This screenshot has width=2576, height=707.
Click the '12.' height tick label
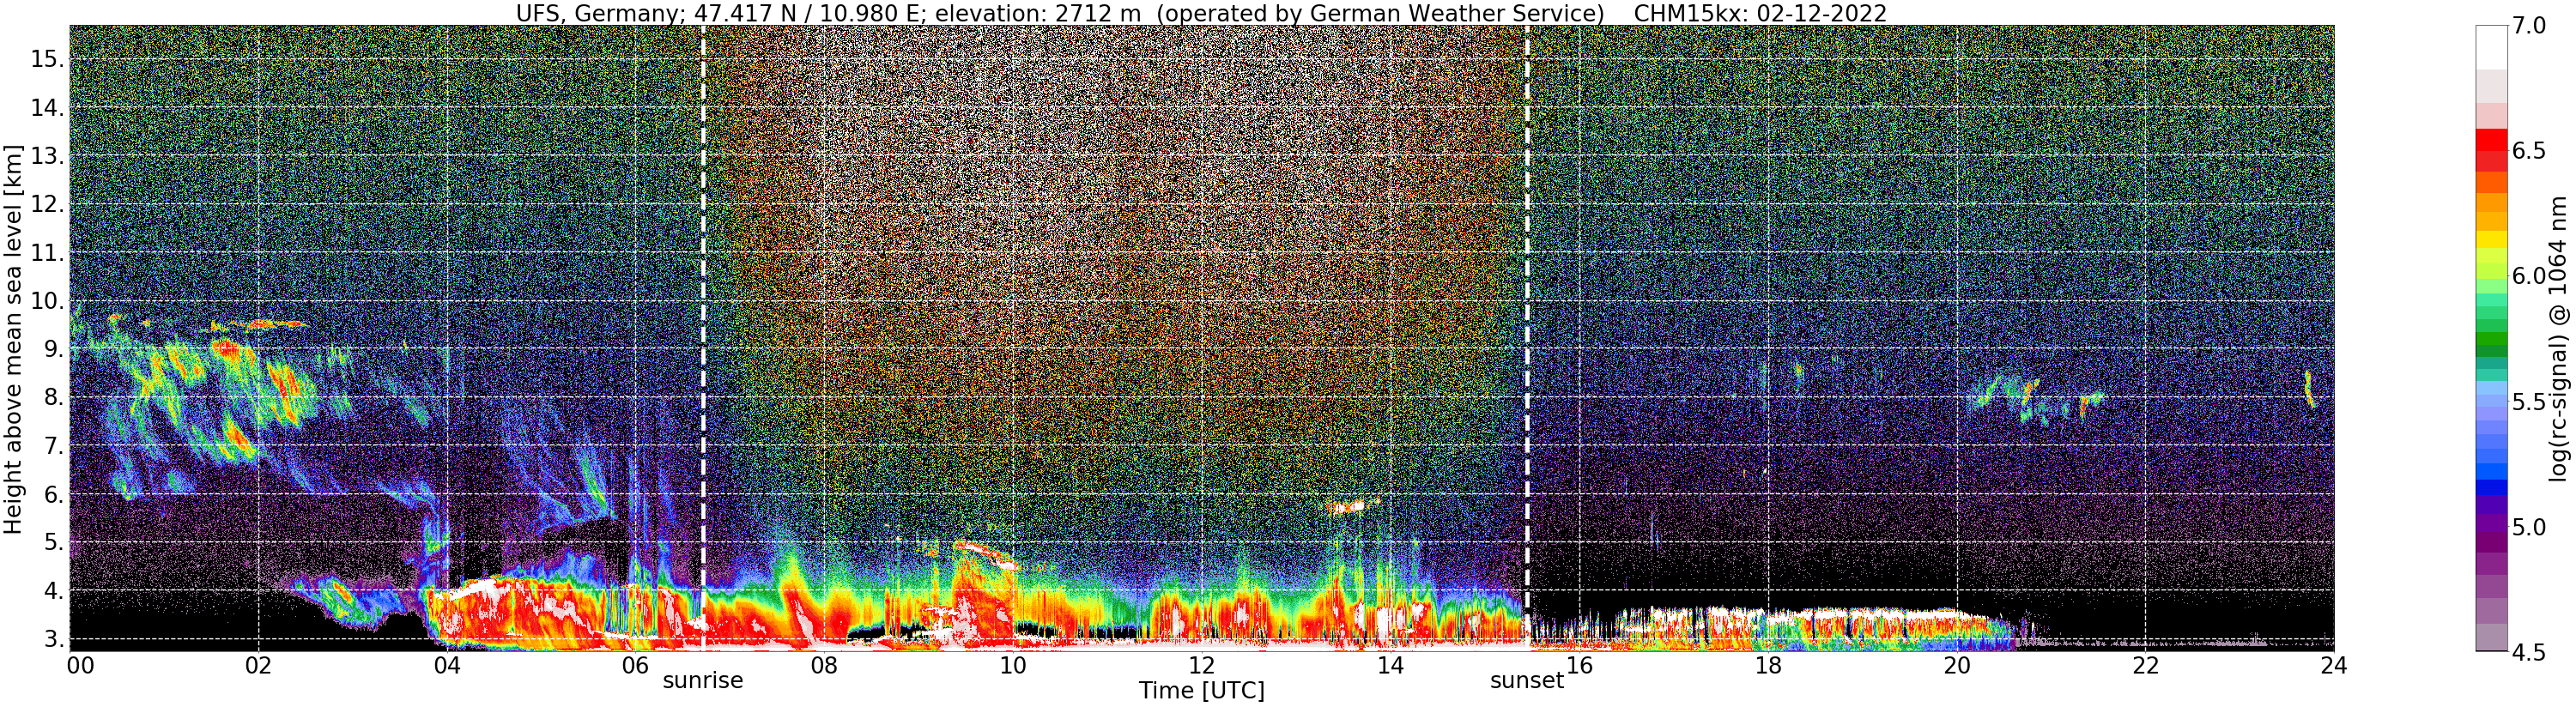point(47,204)
